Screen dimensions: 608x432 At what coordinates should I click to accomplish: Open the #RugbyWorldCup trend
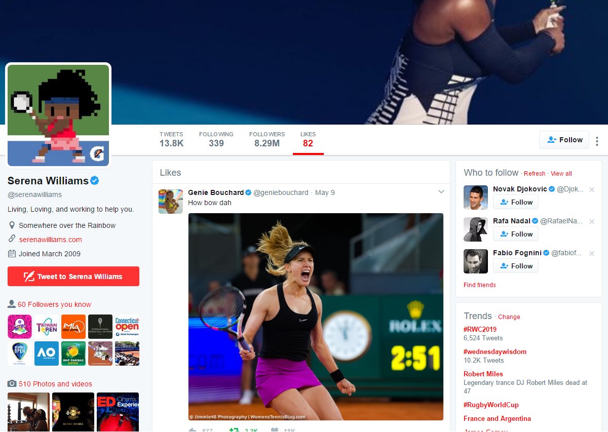491,405
